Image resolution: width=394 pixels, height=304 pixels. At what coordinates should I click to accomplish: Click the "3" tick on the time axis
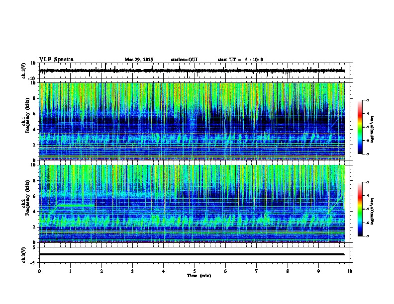coord(132,271)
